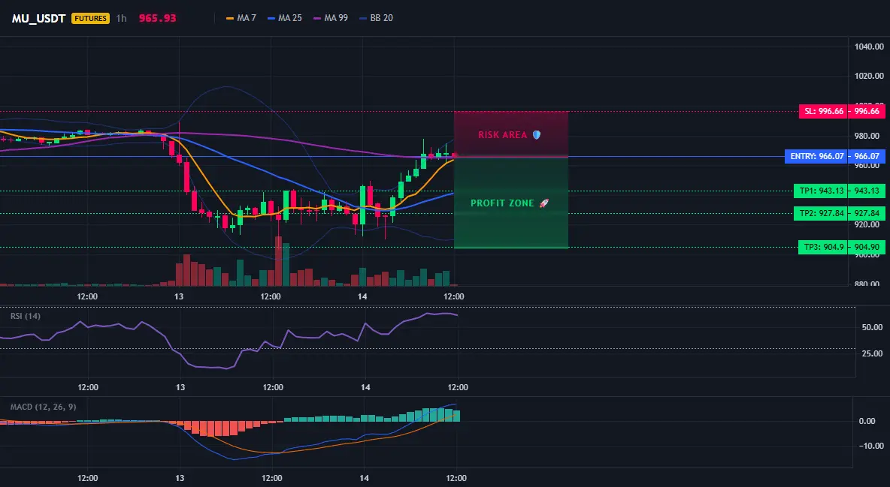Click the 965.93 current price label

[157, 18]
